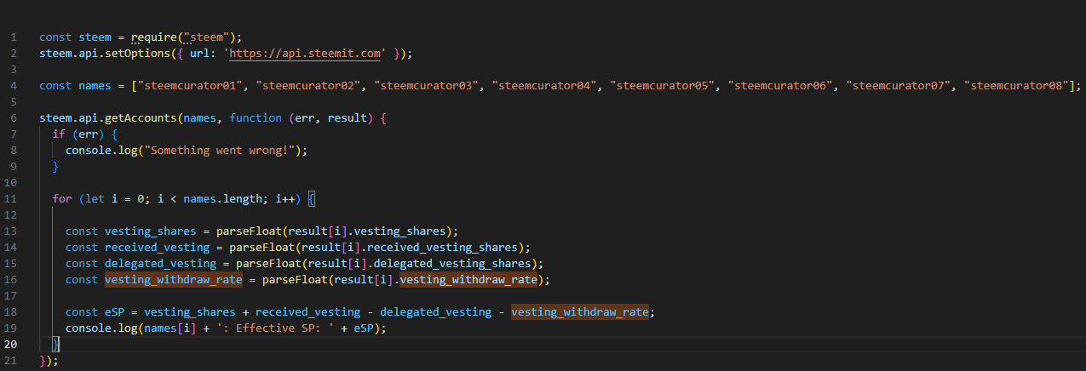This screenshot has width=1086, height=371.
Task: Click delegated_vesting operand on line 18
Action: pos(436,311)
